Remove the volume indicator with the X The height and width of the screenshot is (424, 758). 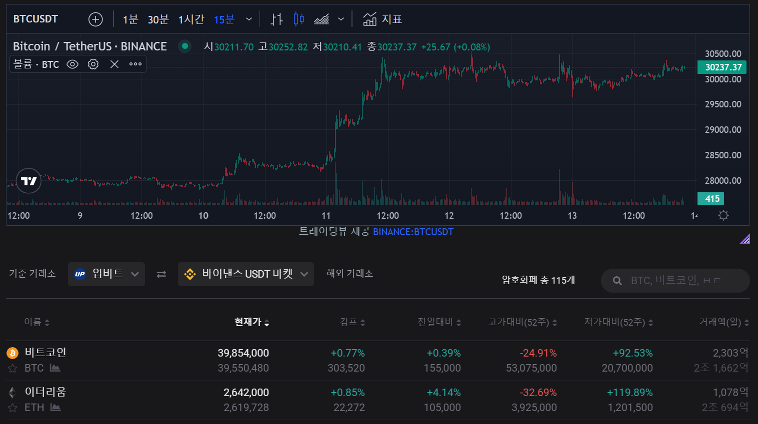pos(114,64)
